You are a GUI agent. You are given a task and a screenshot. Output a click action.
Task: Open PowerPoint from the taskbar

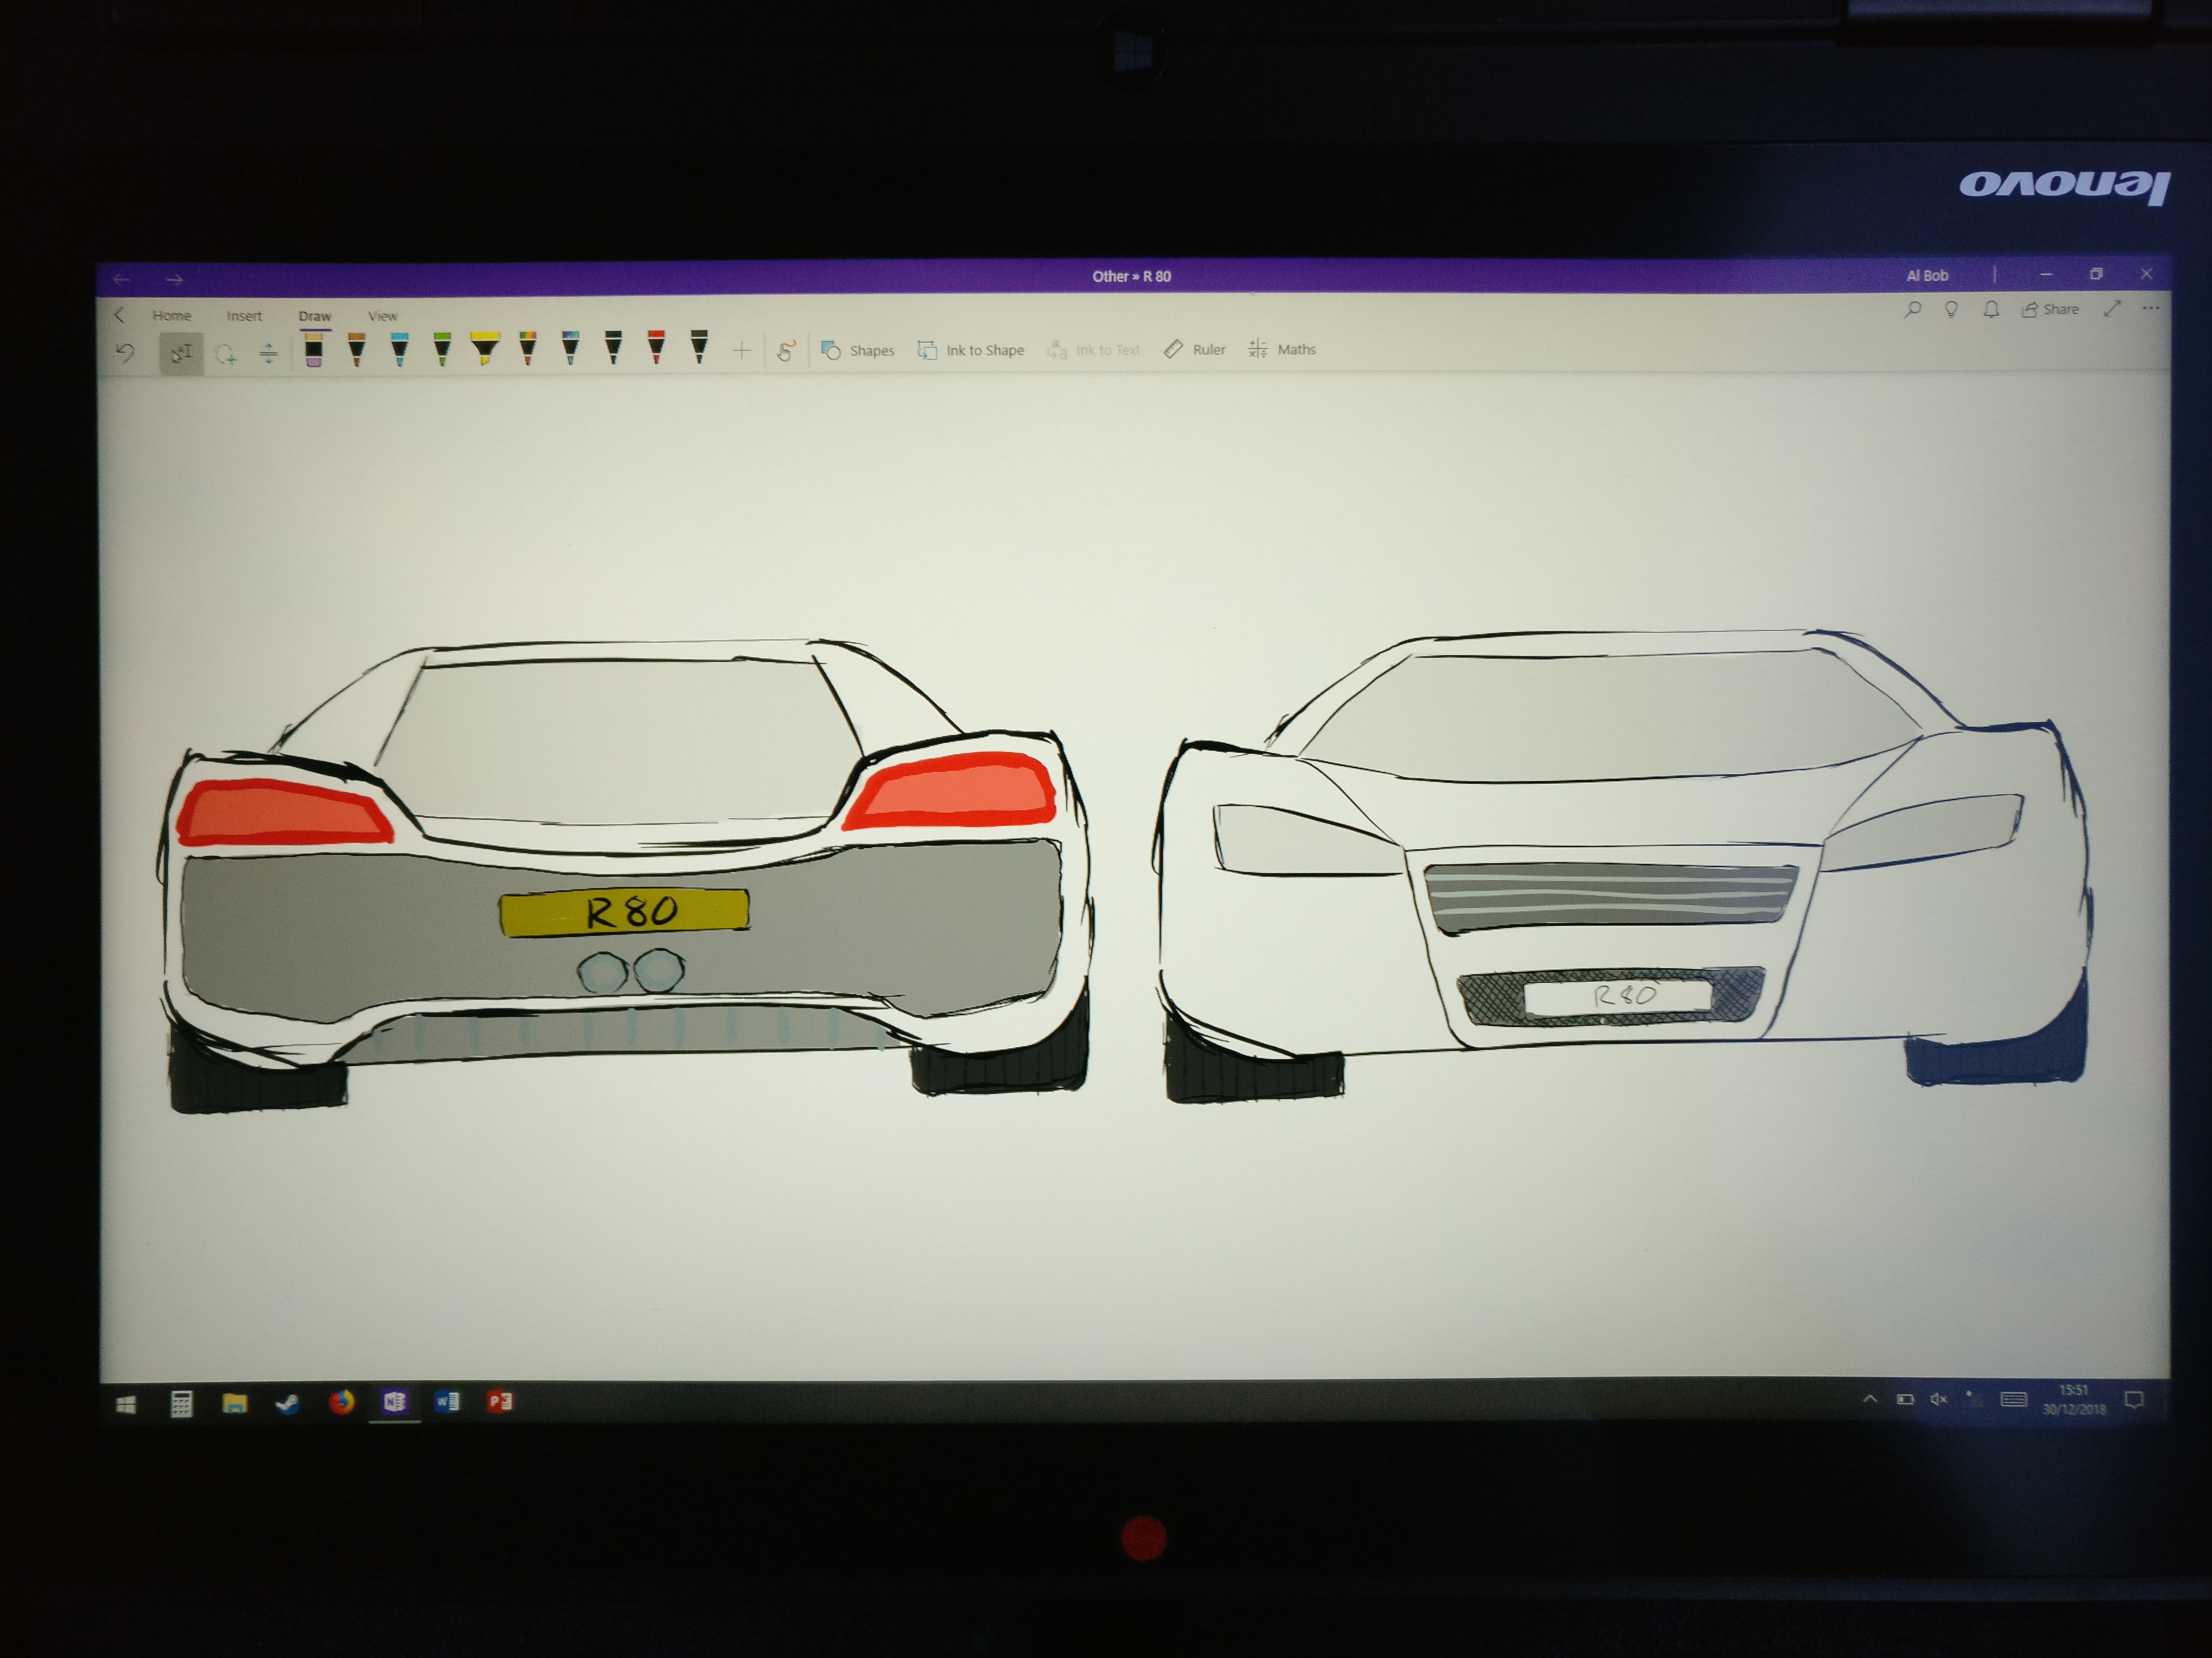pos(499,1401)
